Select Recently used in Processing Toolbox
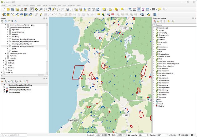The height and width of the screenshot is (137, 197). click(163, 28)
